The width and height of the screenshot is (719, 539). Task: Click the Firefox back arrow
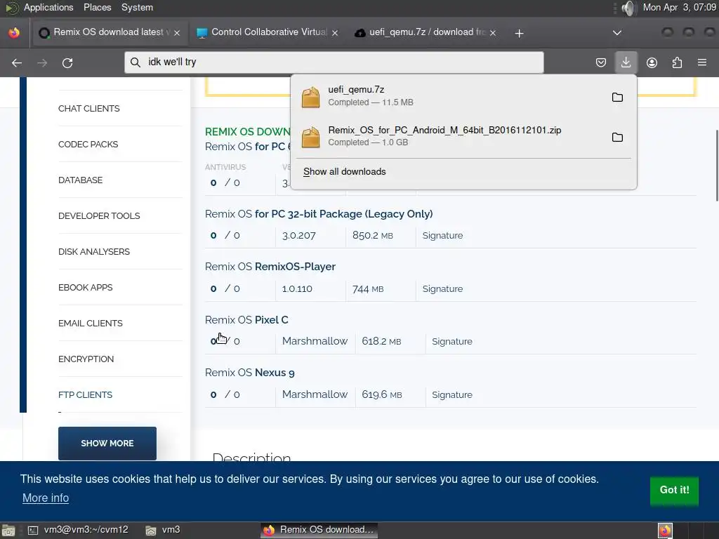tap(17, 62)
